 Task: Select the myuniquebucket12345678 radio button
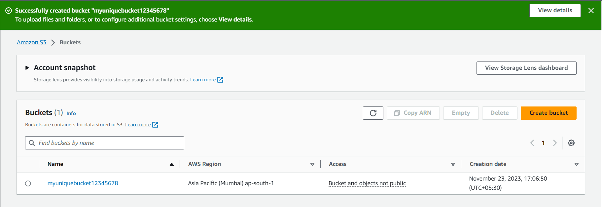click(x=28, y=184)
